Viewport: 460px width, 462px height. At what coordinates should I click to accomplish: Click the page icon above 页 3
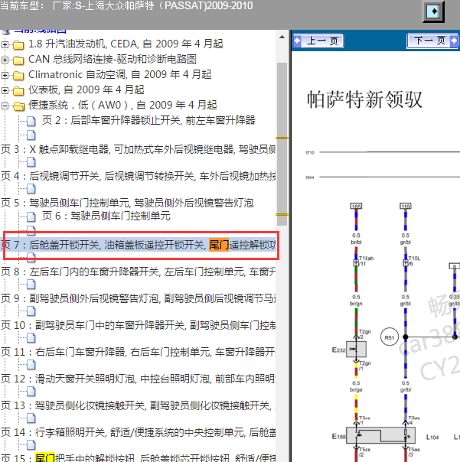click(x=31, y=135)
